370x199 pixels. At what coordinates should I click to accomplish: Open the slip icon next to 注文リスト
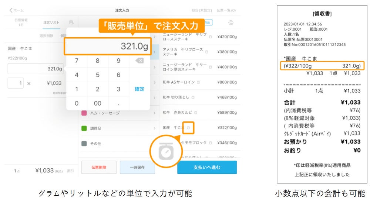pos(71,23)
